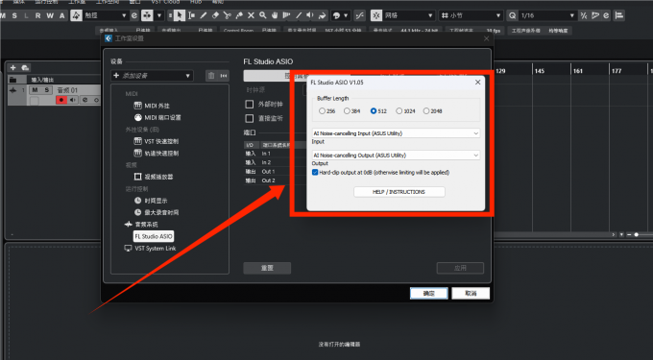Click ruler marker at bar 145
653x360 pixels.
click(540, 71)
